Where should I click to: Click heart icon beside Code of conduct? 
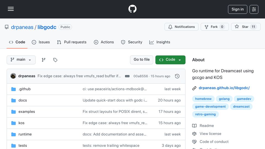(194, 142)
